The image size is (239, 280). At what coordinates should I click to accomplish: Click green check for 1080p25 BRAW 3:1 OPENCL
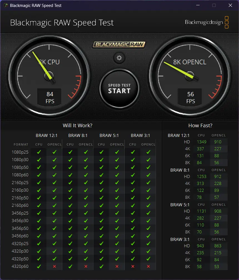(148, 152)
